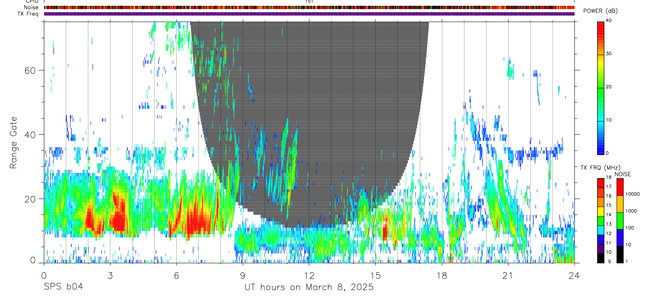646x298 pixels.
Task: Click the x-axis hour tick label "15"
Action: (x=375, y=275)
